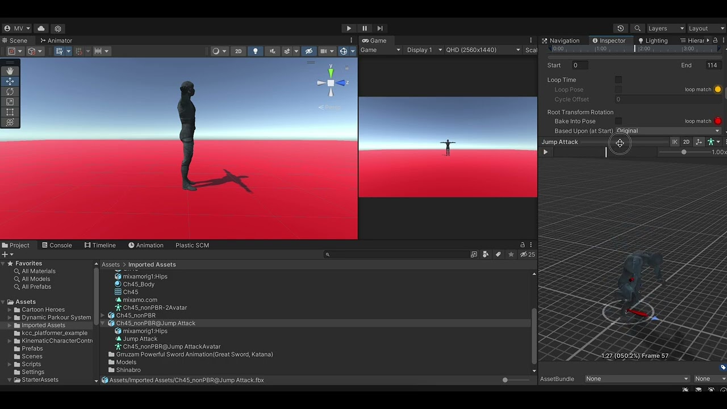727x409 pixels.
Task: Switch to the Navigation tab
Action: point(561,40)
